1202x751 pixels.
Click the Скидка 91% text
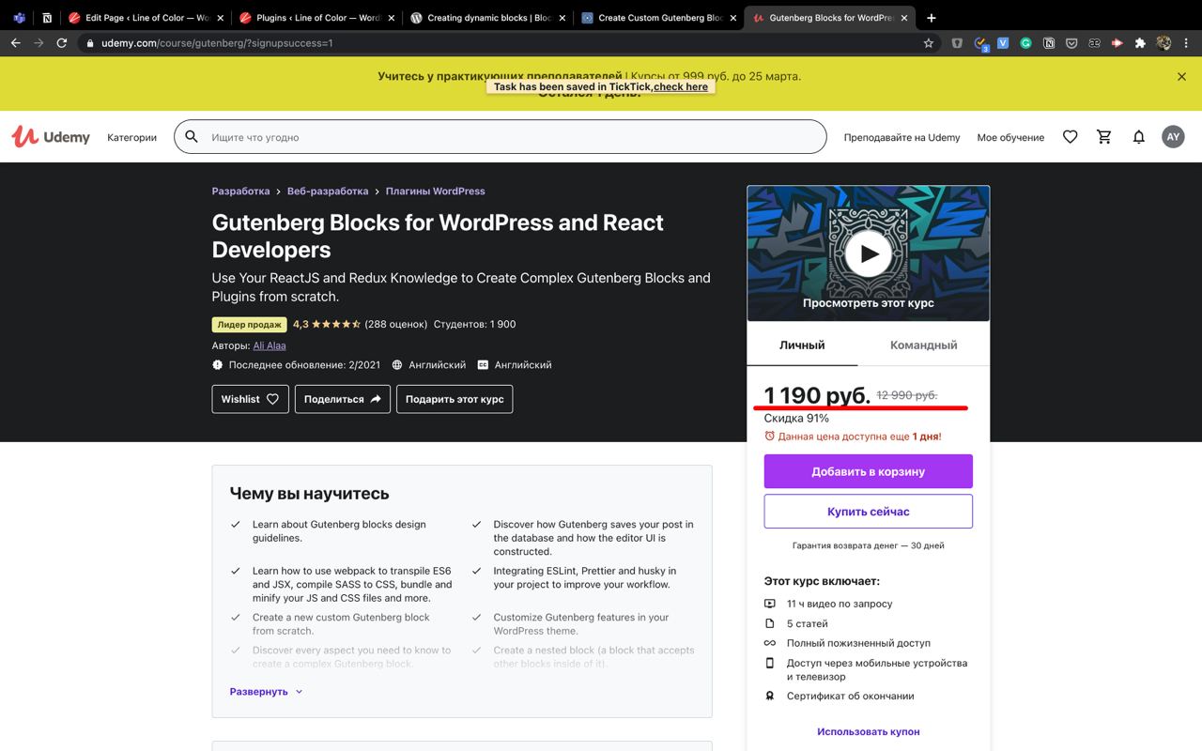pos(796,418)
